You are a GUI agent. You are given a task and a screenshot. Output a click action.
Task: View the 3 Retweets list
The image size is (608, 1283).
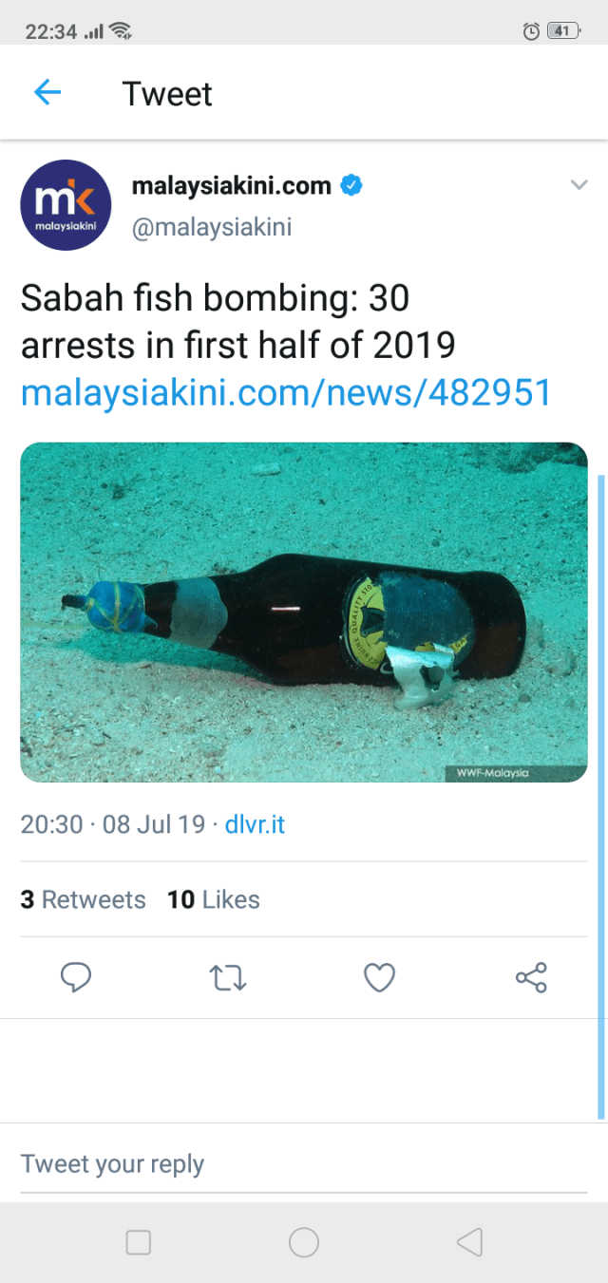pyautogui.click(x=84, y=899)
